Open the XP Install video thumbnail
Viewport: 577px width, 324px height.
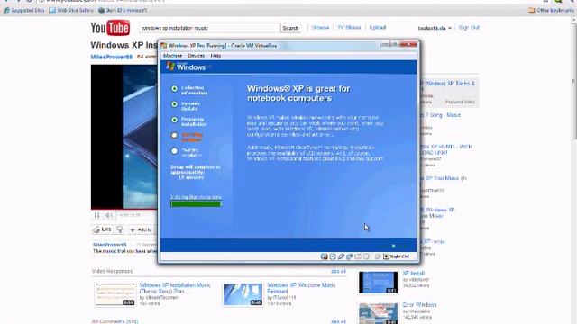click(x=379, y=283)
